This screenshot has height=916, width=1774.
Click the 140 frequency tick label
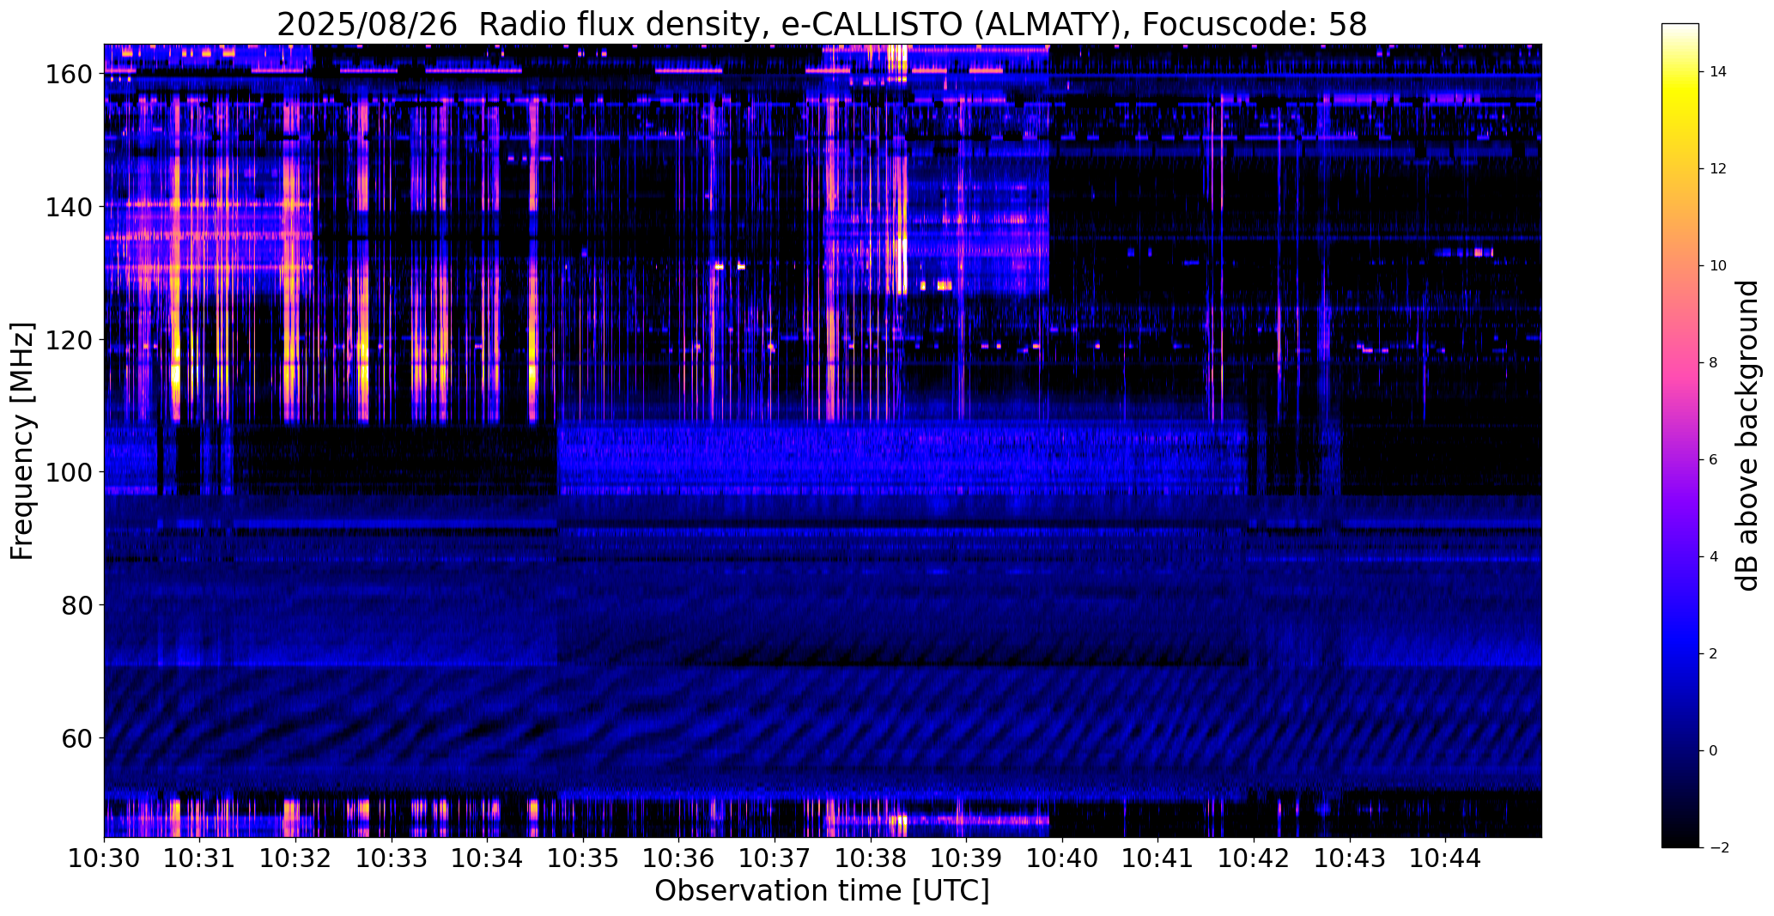(x=70, y=207)
